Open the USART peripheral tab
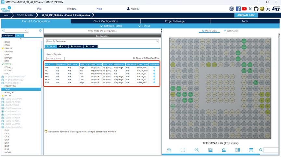This screenshot has height=157, width=281. (x=91, y=46)
